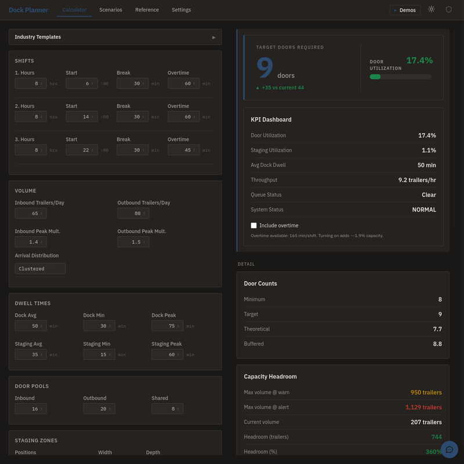The image size is (464, 464).
Task: Click the Shift 3 Overtime field showing 45
Action: point(183,150)
